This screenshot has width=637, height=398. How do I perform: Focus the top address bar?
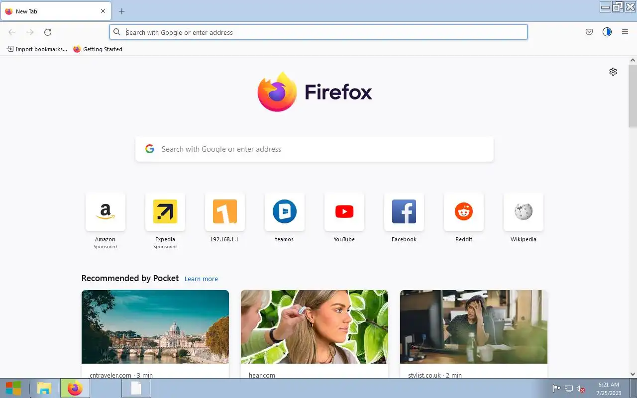318,32
